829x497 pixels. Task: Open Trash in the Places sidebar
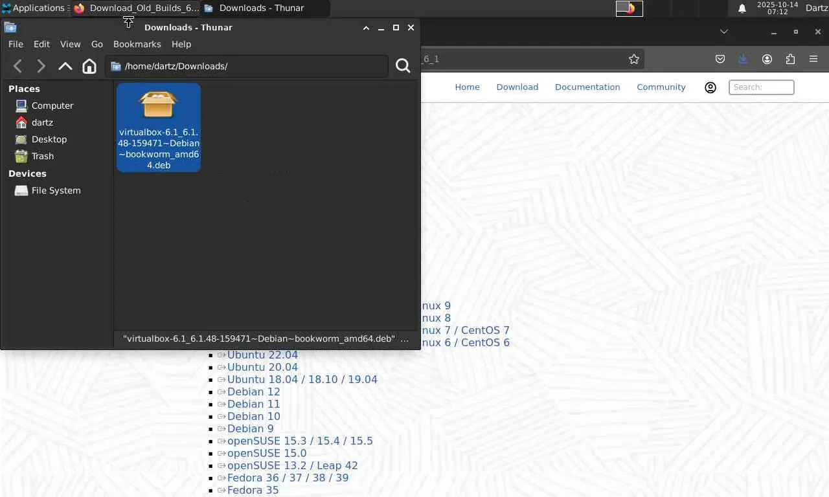pyautogui.click(x=43, y=156)
